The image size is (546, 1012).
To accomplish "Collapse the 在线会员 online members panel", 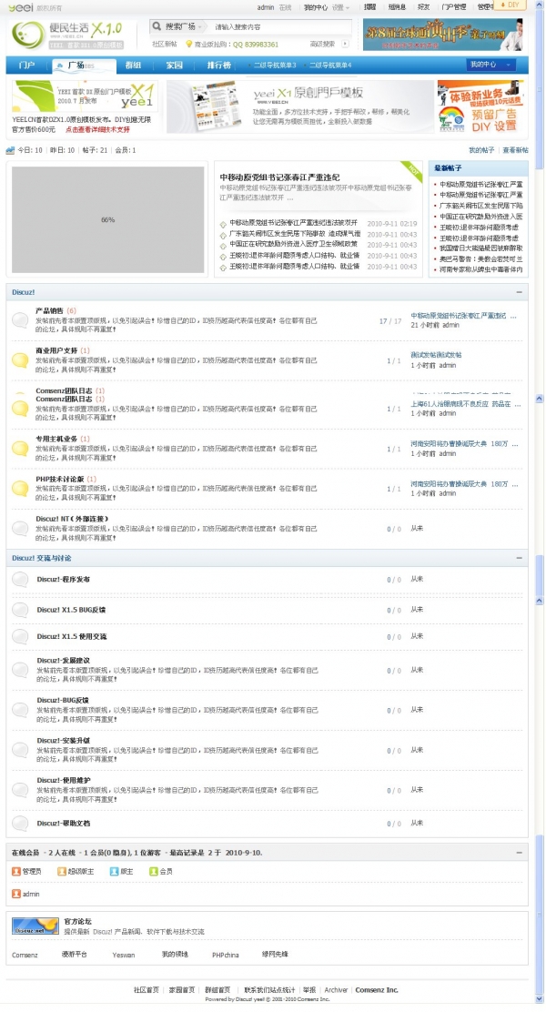I will click(x=519, y=853).
